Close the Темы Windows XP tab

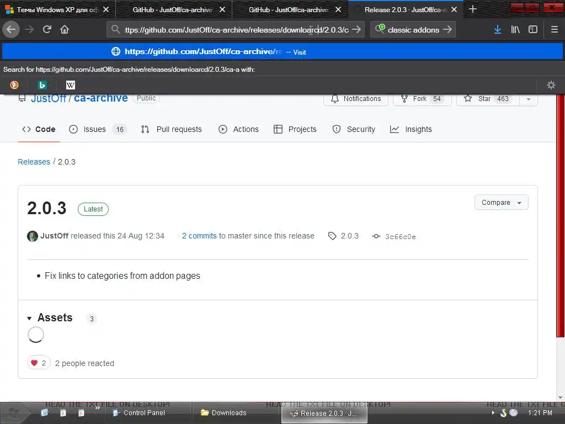pyautogui.click(x=106, y=10)
